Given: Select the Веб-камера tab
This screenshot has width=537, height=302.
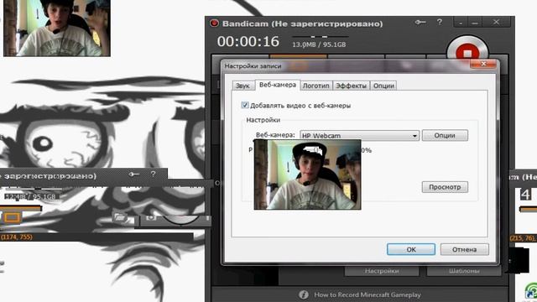Looking at the screenshot, I should pyautogui.click(x=278, y=85).
